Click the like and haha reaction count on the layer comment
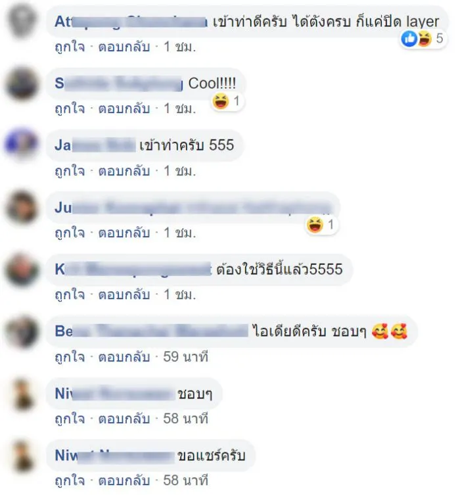The height and width of the screenshot is (495, 458). [x=423, y=39]
